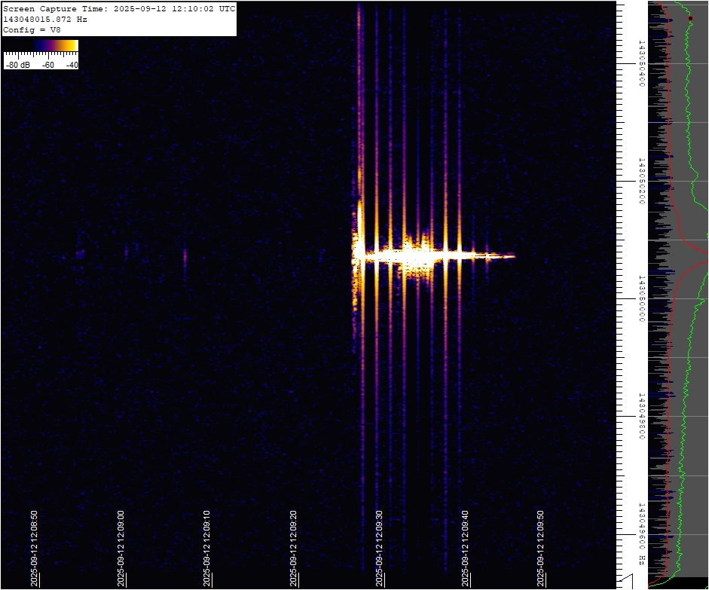Click the 143050400 frequency axis label
This screenshot has height=590, width=709.
[641, 63]
